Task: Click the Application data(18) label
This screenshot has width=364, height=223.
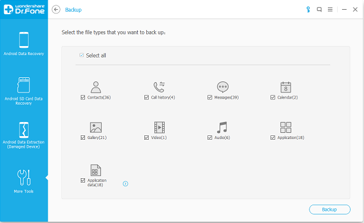Action: (x=97, y=183)
